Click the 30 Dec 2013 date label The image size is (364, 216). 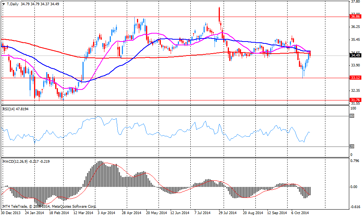11,213
